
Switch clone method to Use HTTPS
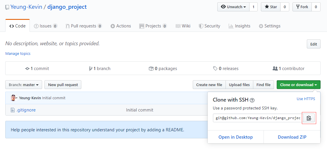(x=306, y=99)
